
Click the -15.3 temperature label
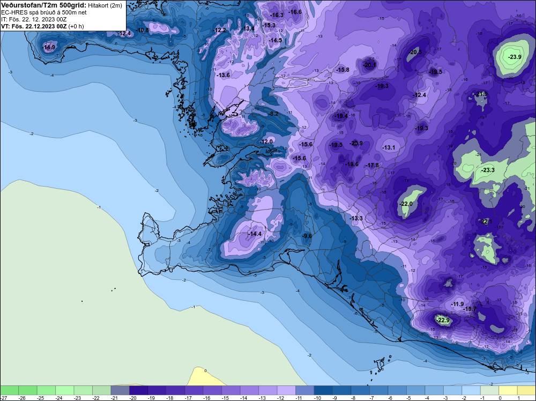(269, 25)
